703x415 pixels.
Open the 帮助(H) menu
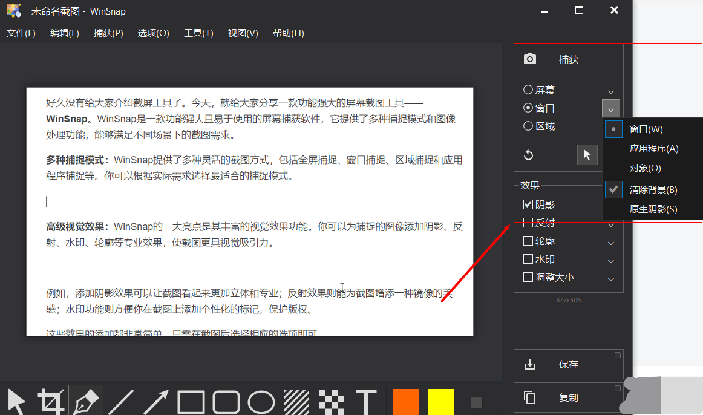tap(289, 33)
